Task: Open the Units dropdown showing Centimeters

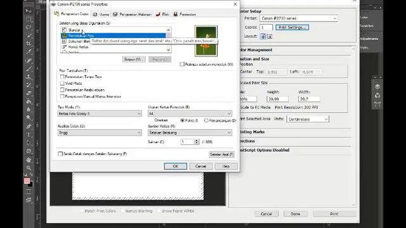Action: (x=308, y=119)
